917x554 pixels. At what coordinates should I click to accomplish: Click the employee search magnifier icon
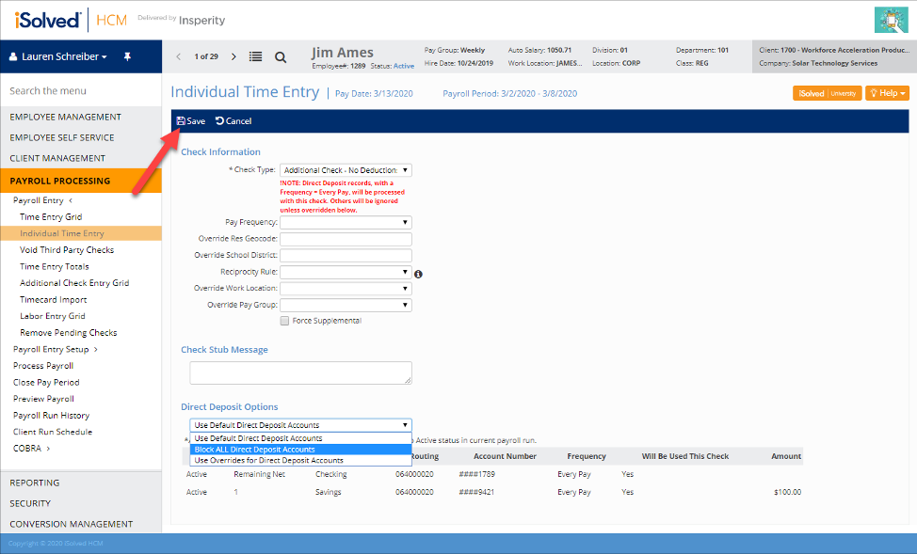[x=281, y=57]
